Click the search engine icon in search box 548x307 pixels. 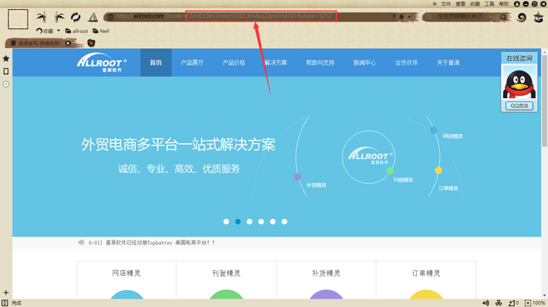click(429, 16)
